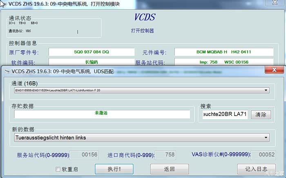Click the VAS诊断仪#(0-999999) label

[x=221, y=154]
